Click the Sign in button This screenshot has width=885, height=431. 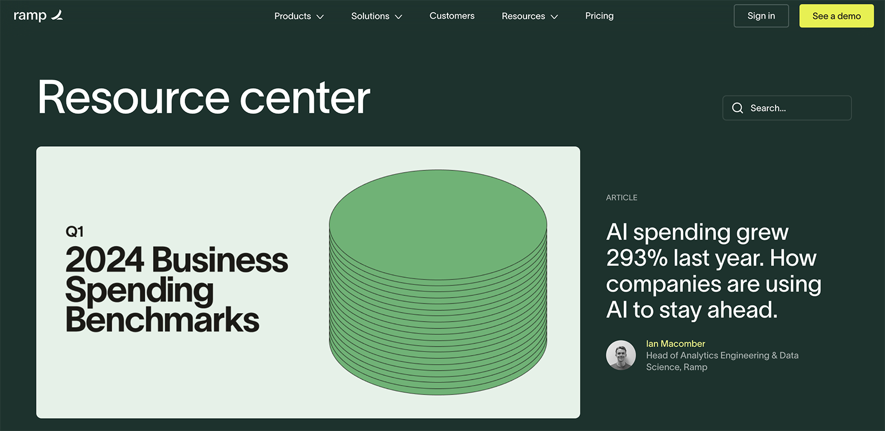[x=761, y=16]
